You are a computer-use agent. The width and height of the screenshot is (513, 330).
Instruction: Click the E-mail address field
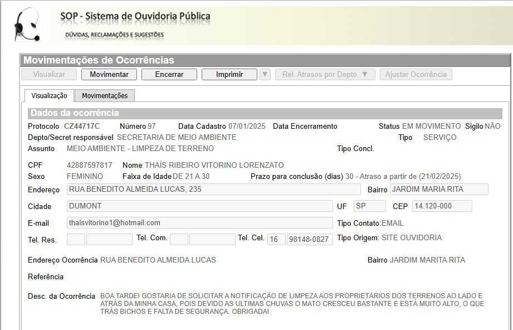[199, 223]
